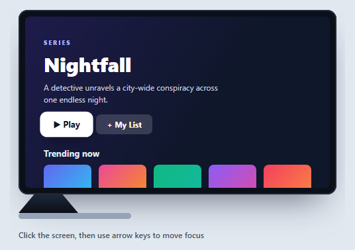Click the SERIES label above the title
The width and height of the screenshot is (355, 250).
click(x=57, y=43)
